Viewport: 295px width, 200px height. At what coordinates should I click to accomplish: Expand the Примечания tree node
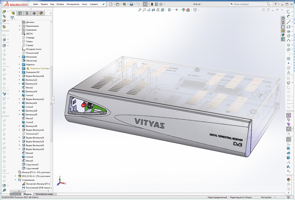point(19,26)
